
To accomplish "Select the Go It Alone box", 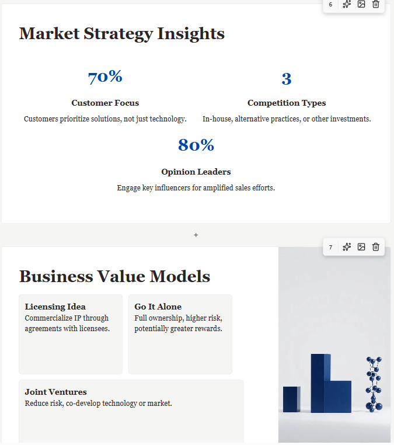I will coord(180,334).
